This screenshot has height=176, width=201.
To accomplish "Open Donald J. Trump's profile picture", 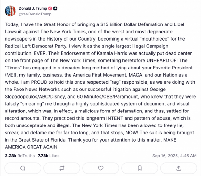I will click(x=10, y=11).
